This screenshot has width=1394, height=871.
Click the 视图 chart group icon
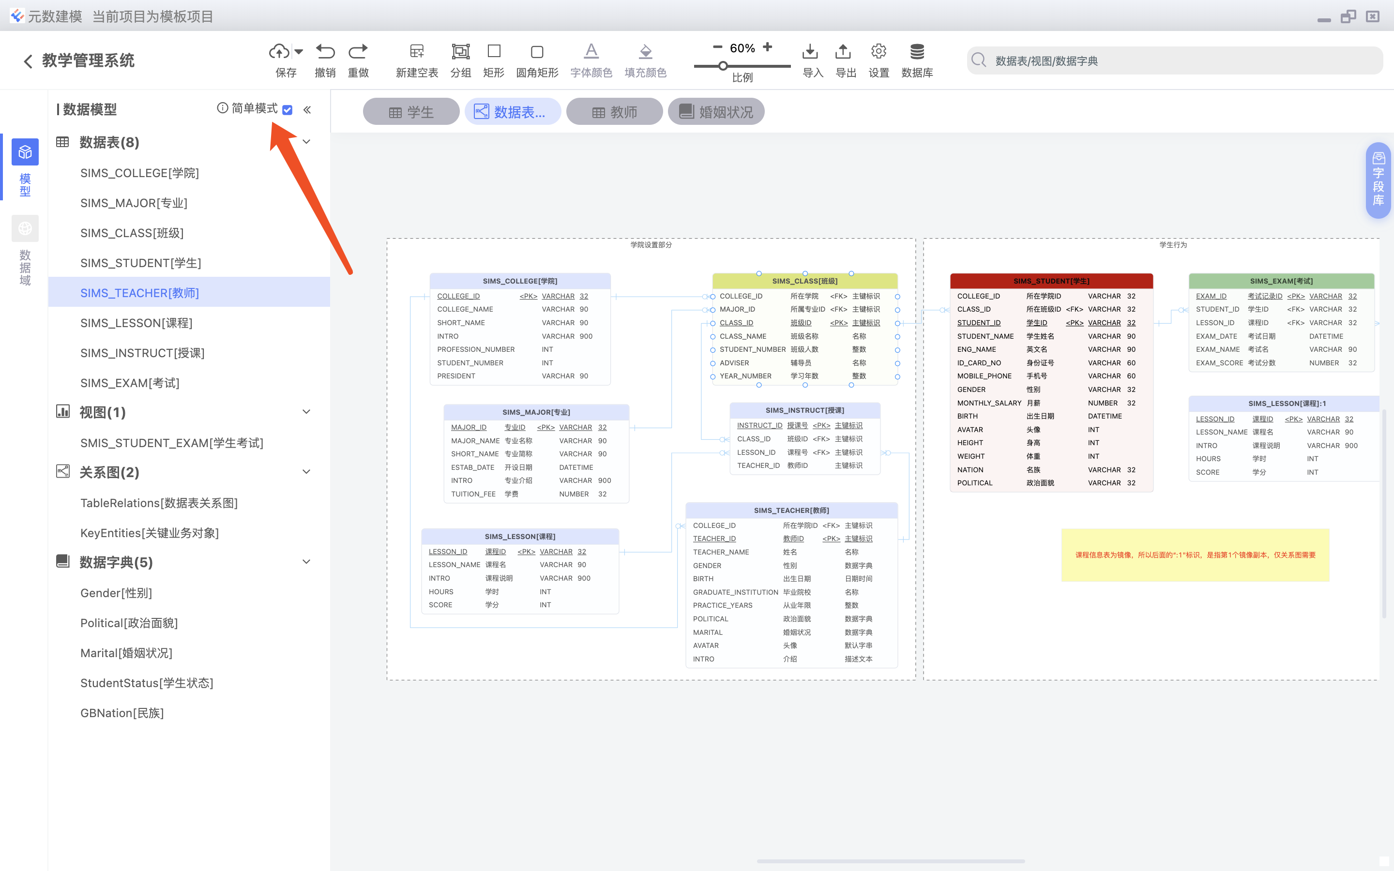tap(62, 411)
